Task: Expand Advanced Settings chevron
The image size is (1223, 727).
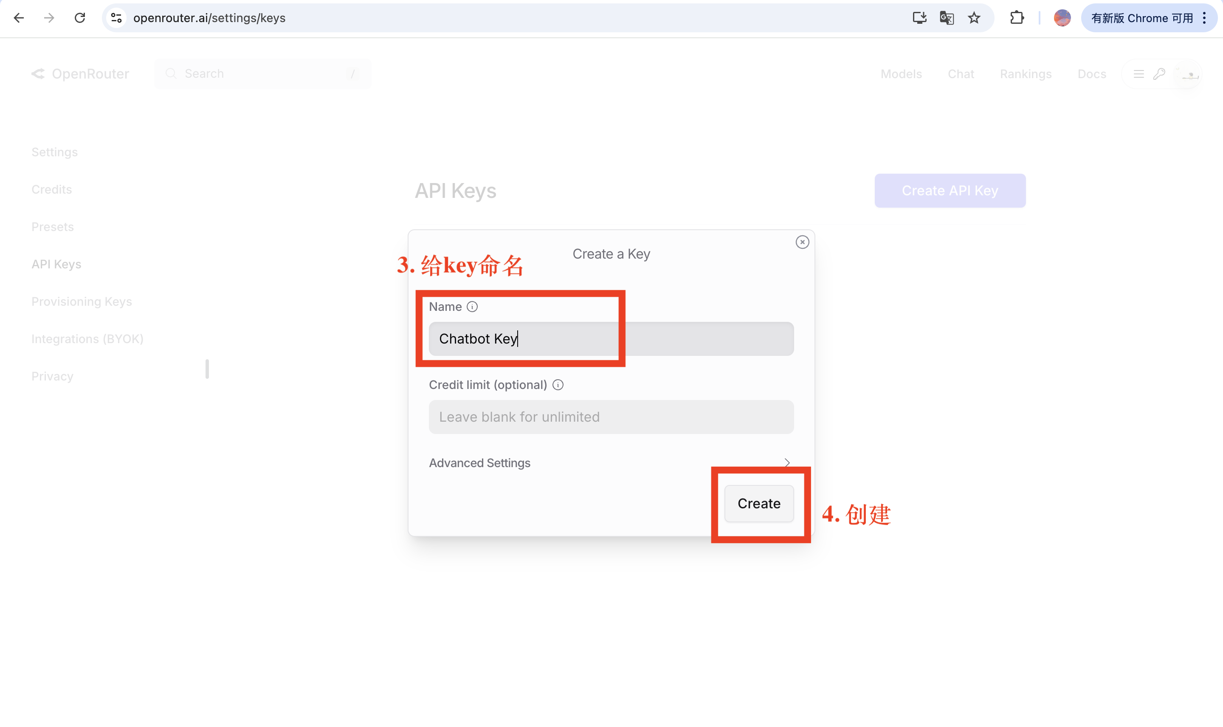Action: 786,463
